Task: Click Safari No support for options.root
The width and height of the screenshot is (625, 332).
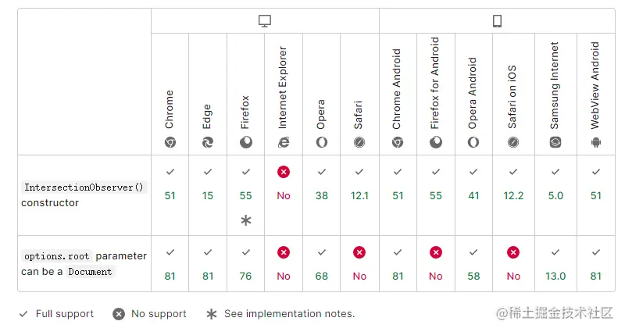Action: point(359,264)
